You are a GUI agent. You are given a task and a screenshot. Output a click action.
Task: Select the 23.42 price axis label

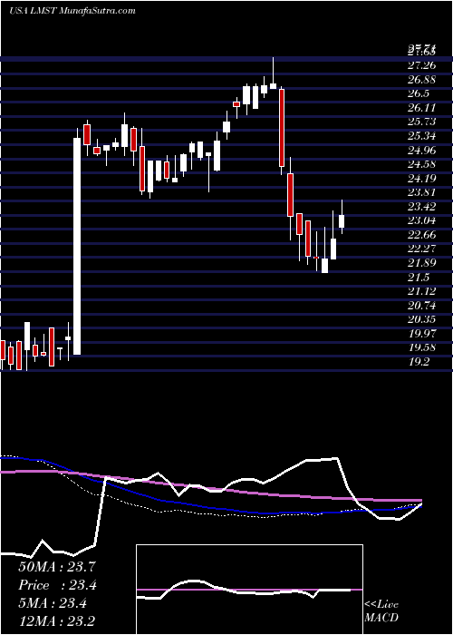(x=421, y=207)
